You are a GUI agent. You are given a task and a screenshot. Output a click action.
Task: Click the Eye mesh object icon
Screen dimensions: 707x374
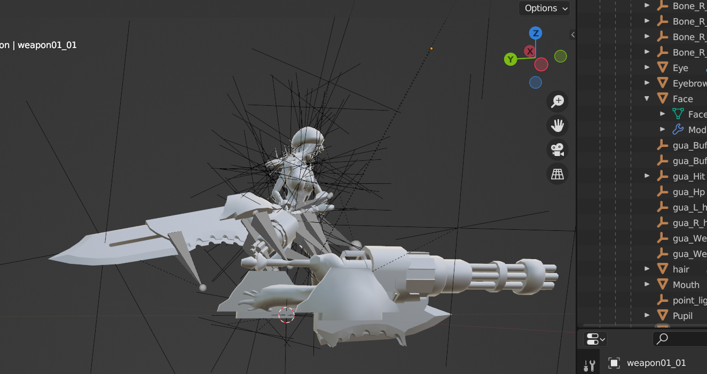point(663,68)
